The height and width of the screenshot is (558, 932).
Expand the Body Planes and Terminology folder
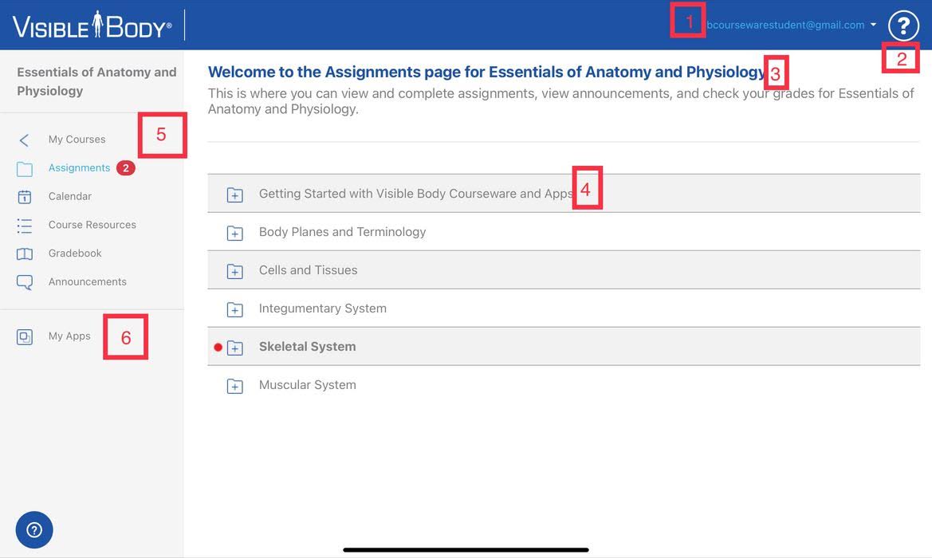point(234,233)
